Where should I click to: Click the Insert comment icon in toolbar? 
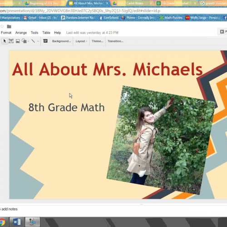[45, 41]
